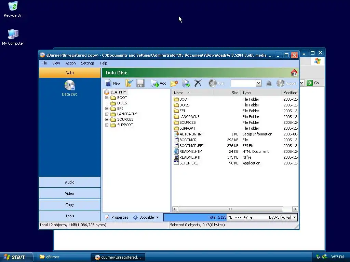Select LANGPACKS folder in file list
Viewport: 350px width, 262px height.
tap(187, 117)
